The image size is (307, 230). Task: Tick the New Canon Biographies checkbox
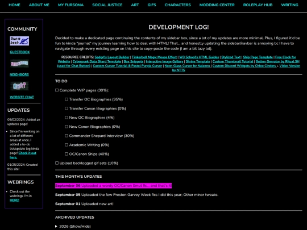67,127
